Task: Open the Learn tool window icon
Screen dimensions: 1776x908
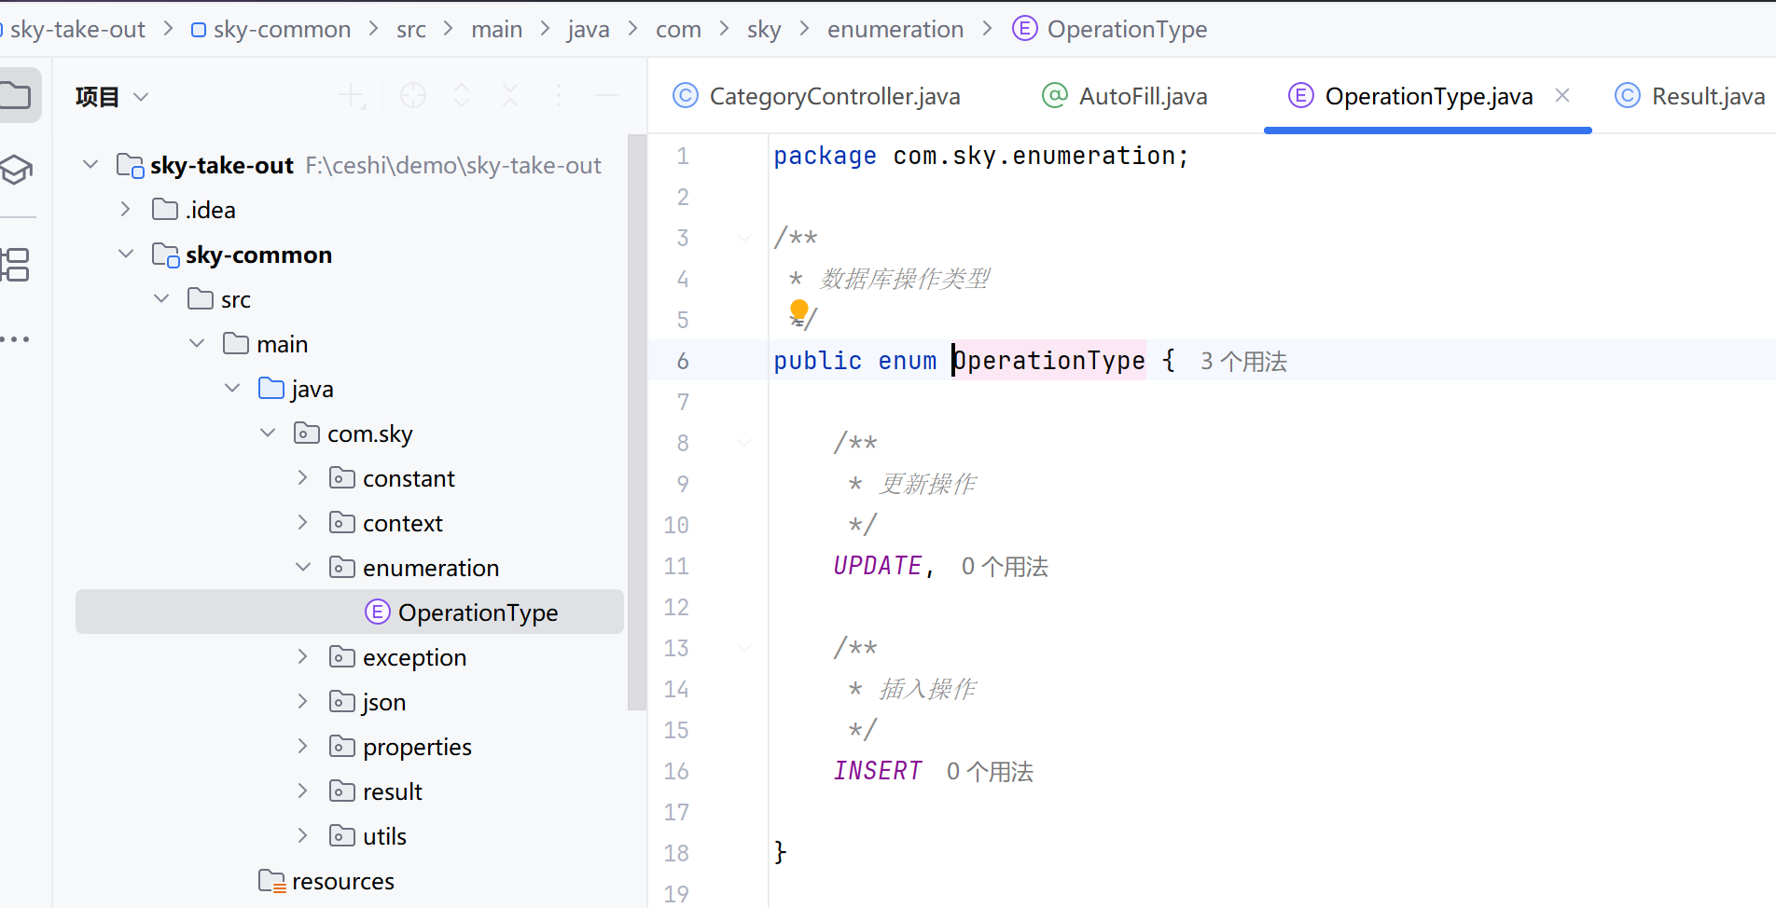Action: pos(17,170)
